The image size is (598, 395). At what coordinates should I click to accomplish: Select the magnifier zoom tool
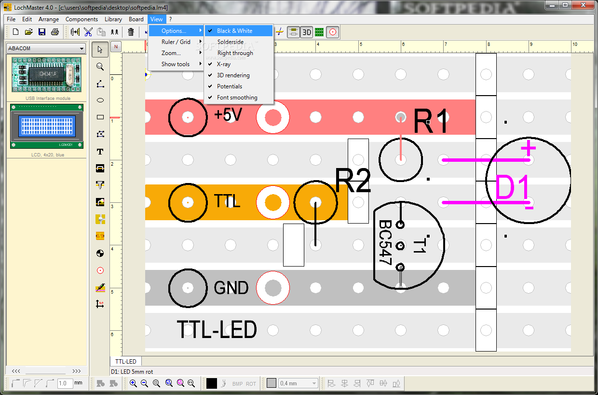100,66
